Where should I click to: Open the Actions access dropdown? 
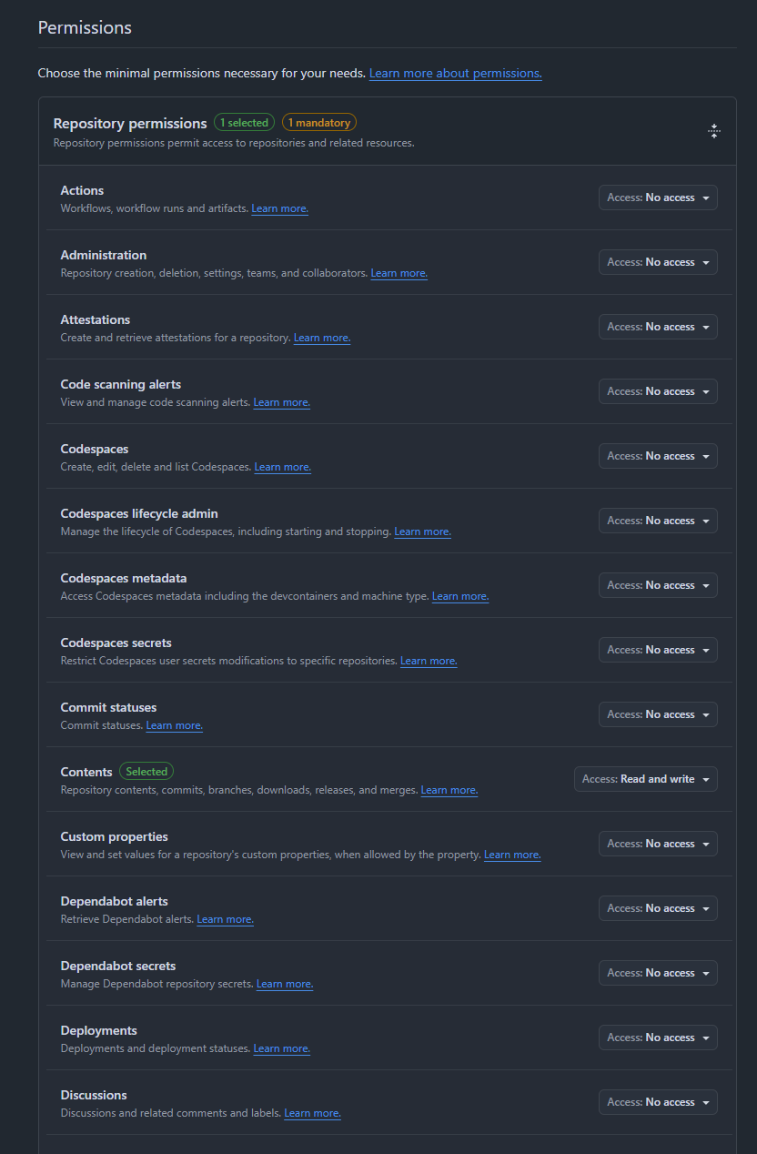click(x=658, y=197)
